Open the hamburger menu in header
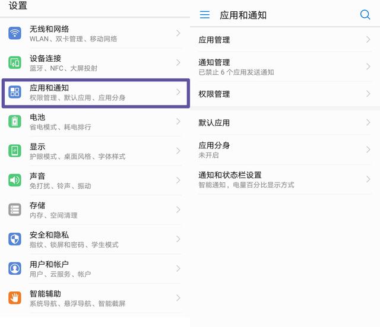 pyautogui.click(x=205, y=15)
